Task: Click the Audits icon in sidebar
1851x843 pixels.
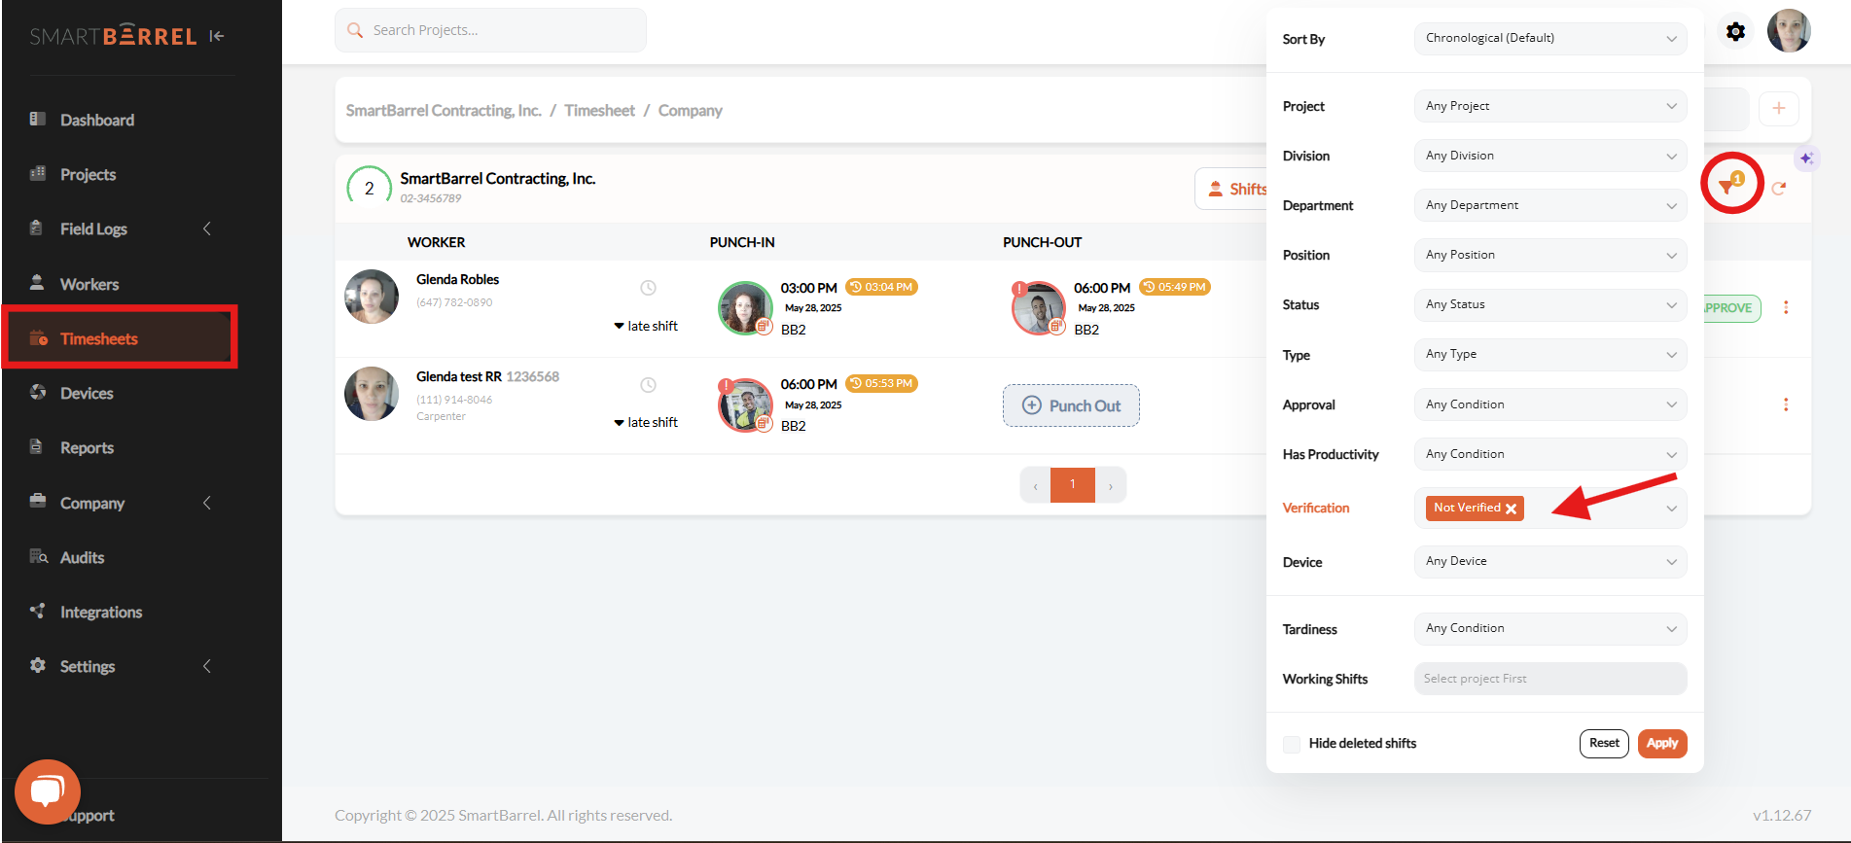Action: [38, 557]
